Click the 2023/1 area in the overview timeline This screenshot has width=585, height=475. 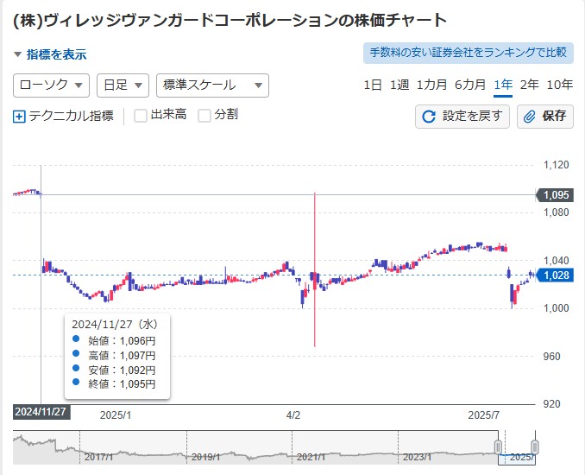click(x=417, y=457)
